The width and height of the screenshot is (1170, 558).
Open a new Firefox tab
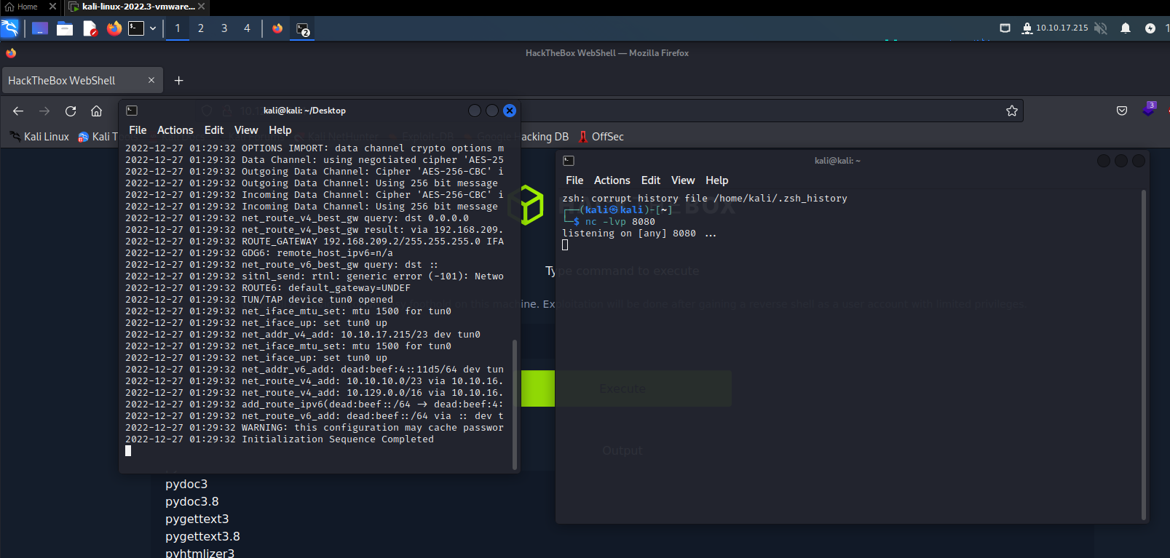[x=179, y=81]
